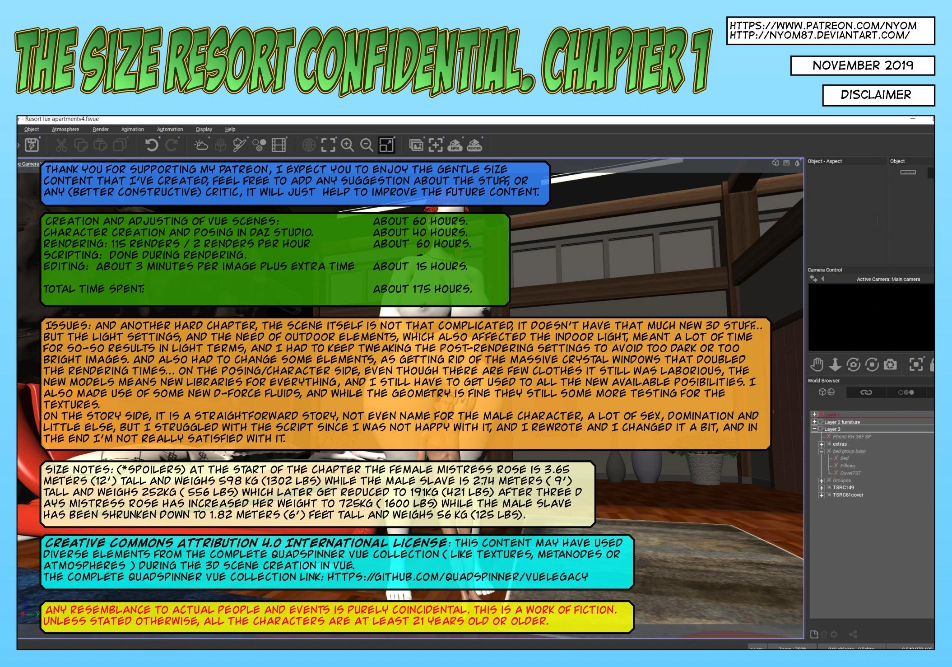Viewport: 952px width, 667px height.
Task: Click the camera snapshot icon in Camera Control
Action: point(890,364)
